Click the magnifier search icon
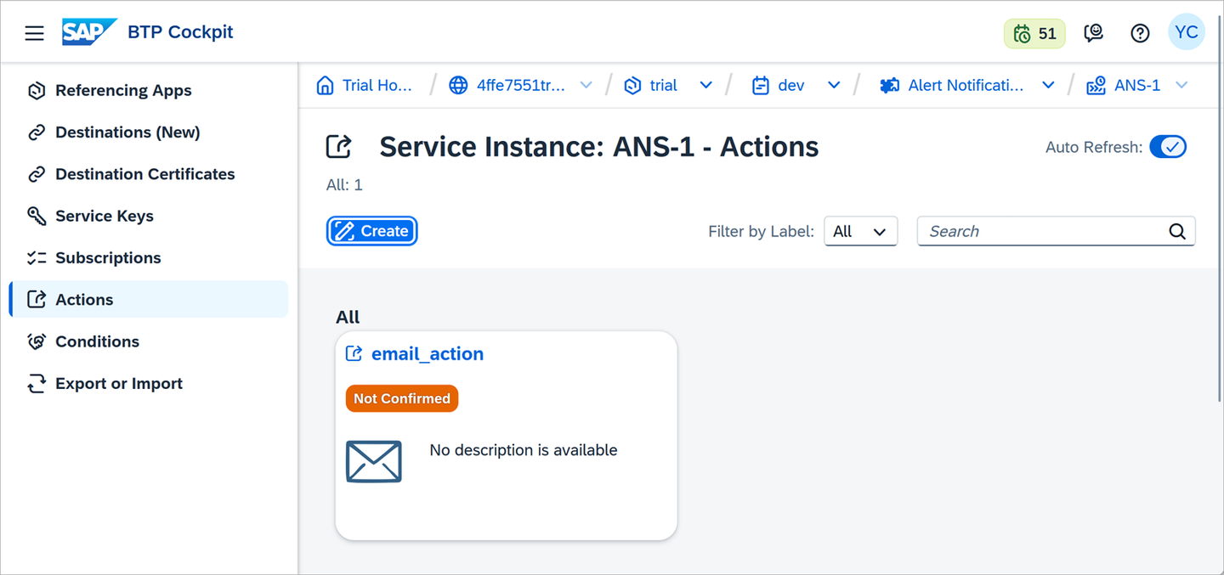 [1177, 231]
